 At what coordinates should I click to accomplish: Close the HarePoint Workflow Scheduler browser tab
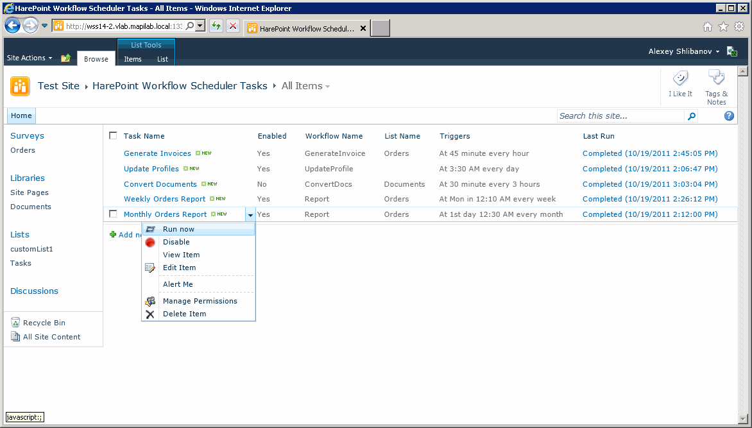363,28
